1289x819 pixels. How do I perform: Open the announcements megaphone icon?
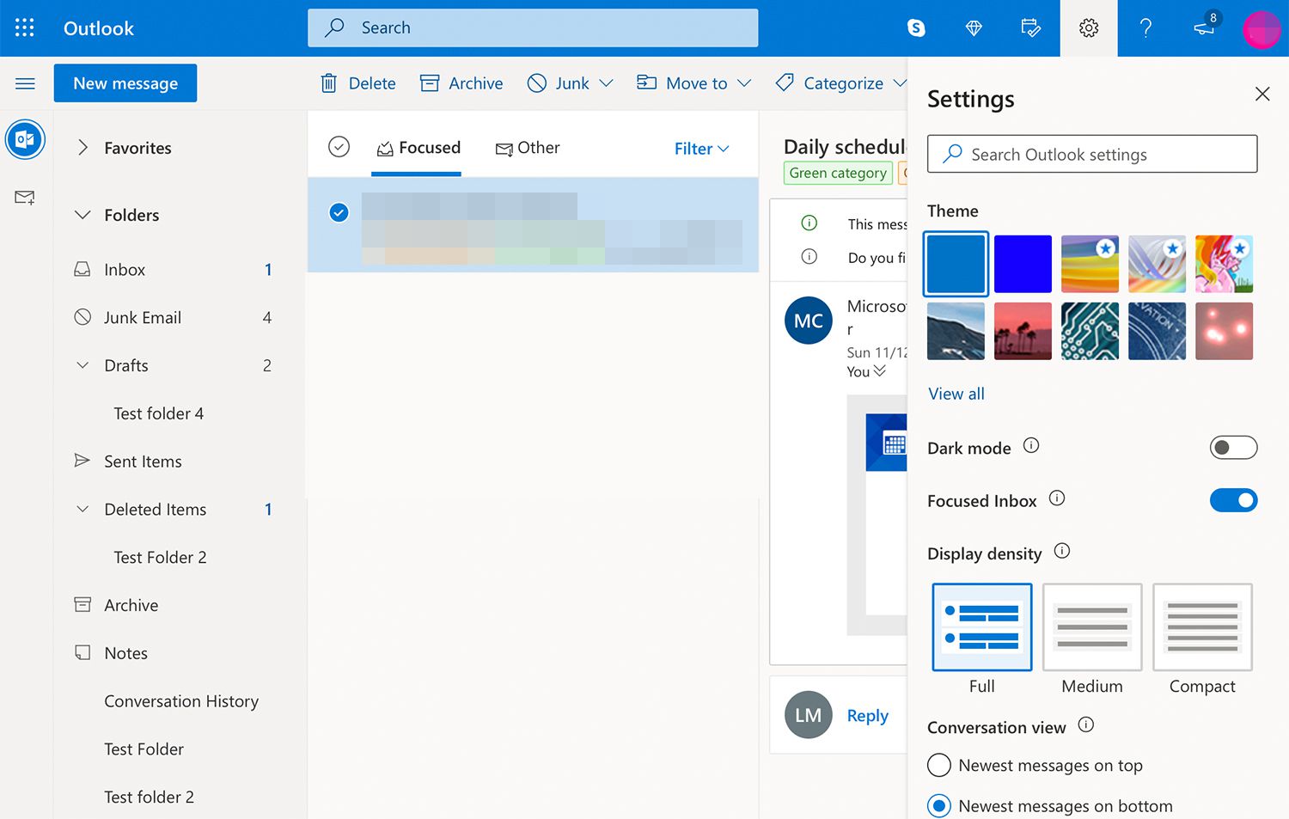1204,28
